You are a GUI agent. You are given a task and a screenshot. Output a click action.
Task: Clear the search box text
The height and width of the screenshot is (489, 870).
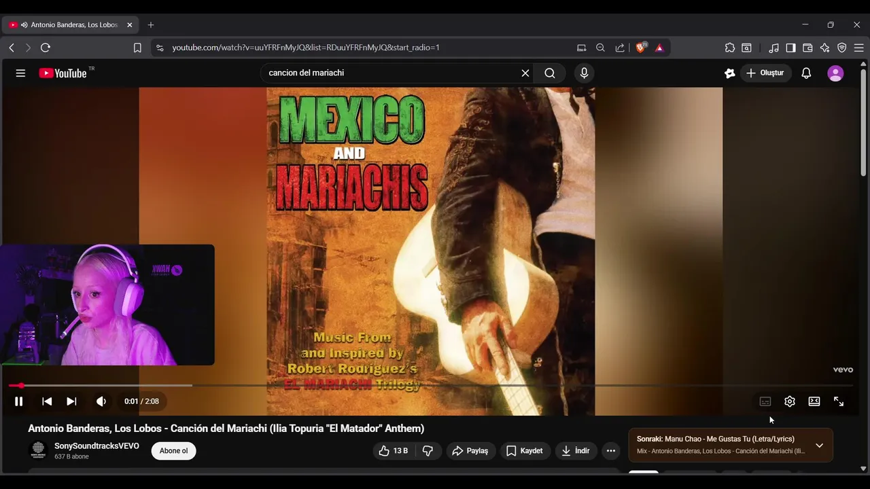(x=525, y=73)
